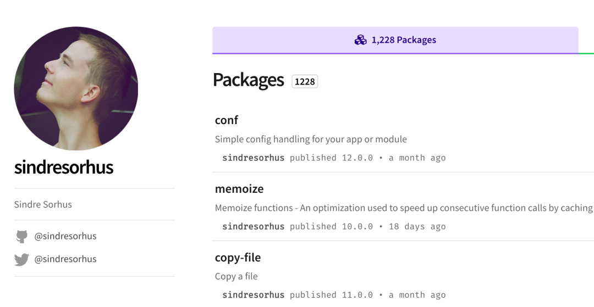Open the @sindresorhus Twitter profile link
Image resolution: width=594 pixels, height=307 pixels.
point(65,259)
